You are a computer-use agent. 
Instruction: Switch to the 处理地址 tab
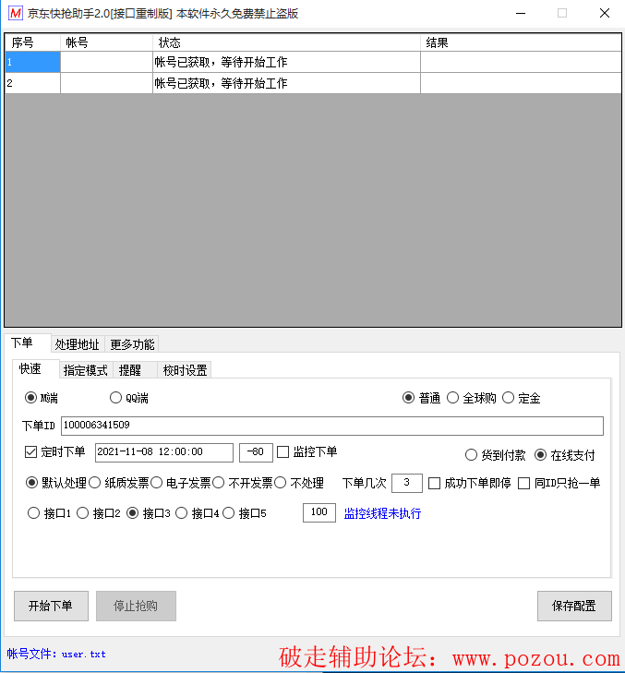pyautogui.click(x=78, y=344)
